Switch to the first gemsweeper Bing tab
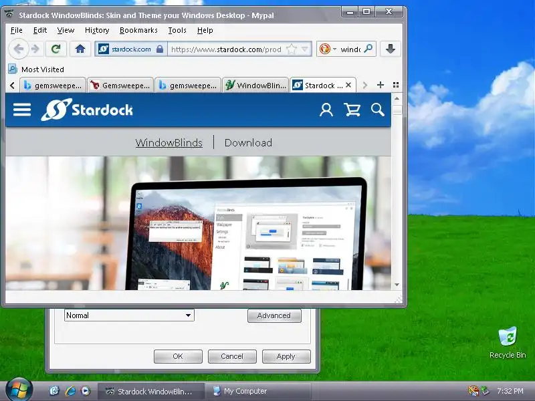The height and width of the screenshot is (401, 535). coord(53,86)
